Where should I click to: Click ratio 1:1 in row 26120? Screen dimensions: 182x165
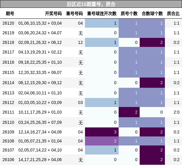177,23
